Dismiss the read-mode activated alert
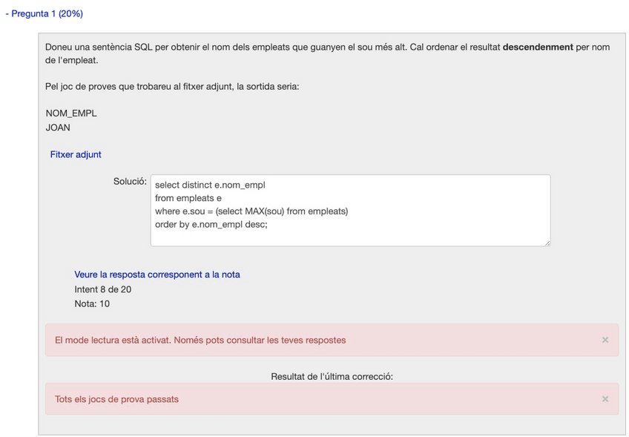This screenshot has width=629, height=437. (x=605, y=340)
